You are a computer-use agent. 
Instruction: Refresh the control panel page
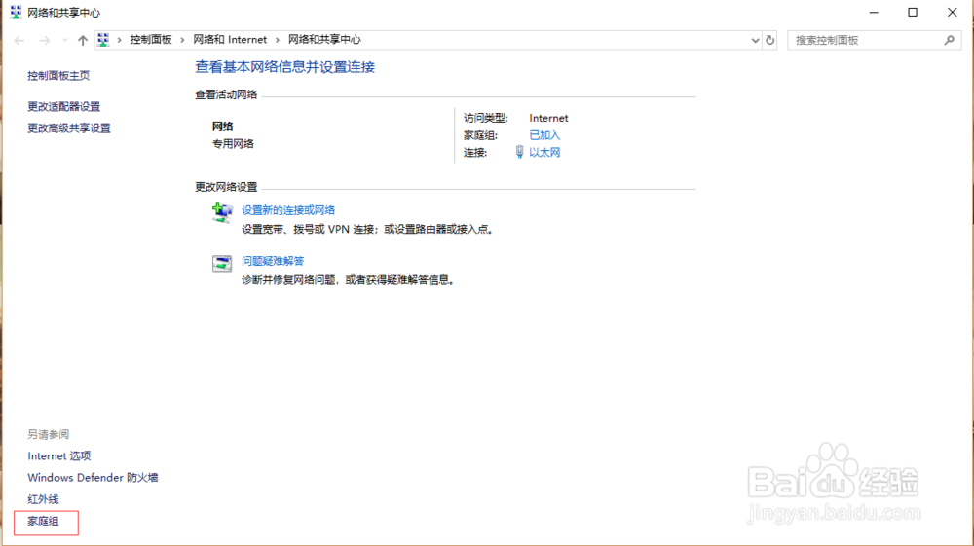(770, 40)
